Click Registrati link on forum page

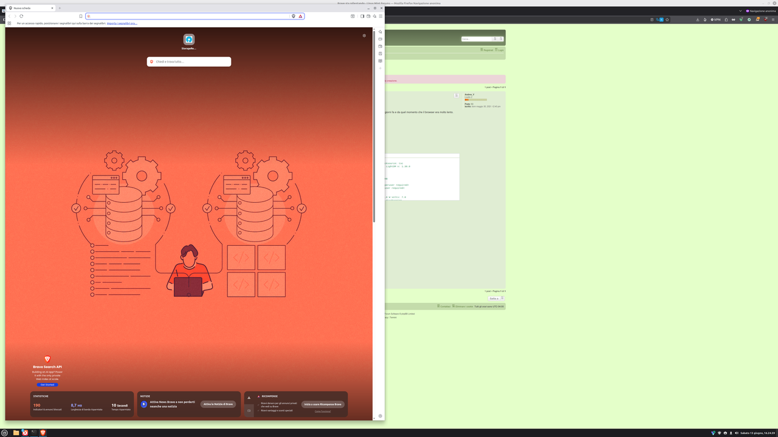[x=487, y=50]
